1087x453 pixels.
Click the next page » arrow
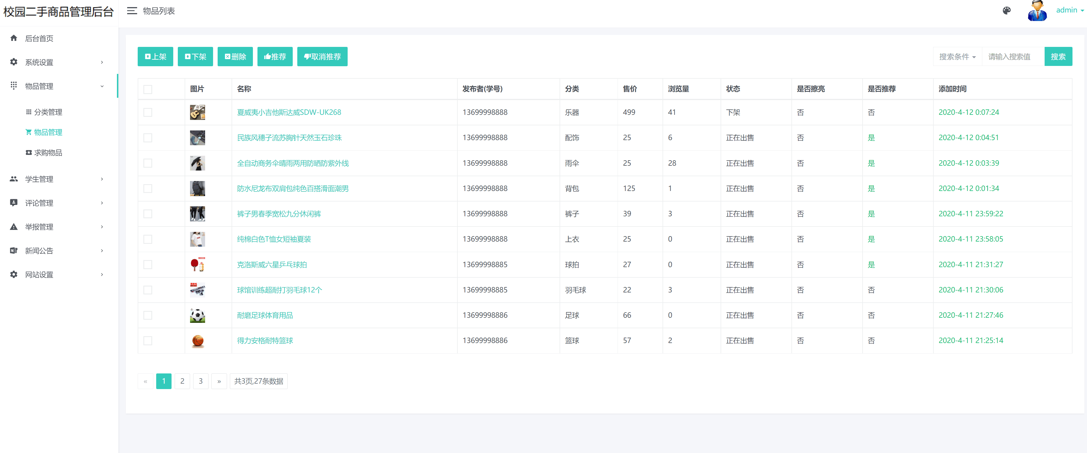click(x=219, y=381)
